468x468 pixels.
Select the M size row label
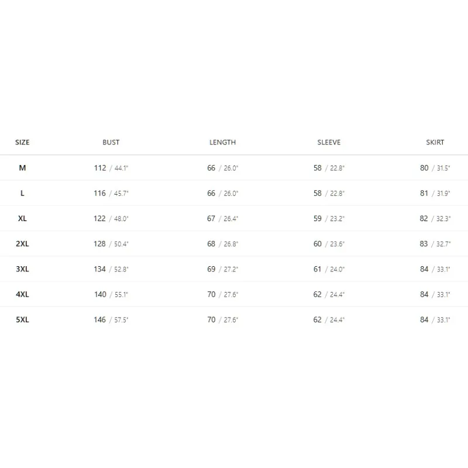pos(22,168)
